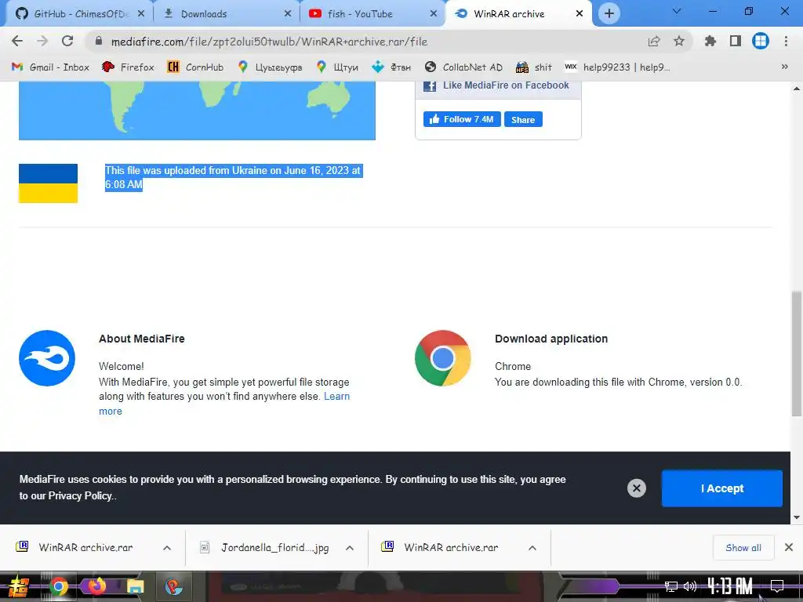Open a new tab with the plus button

609,13
